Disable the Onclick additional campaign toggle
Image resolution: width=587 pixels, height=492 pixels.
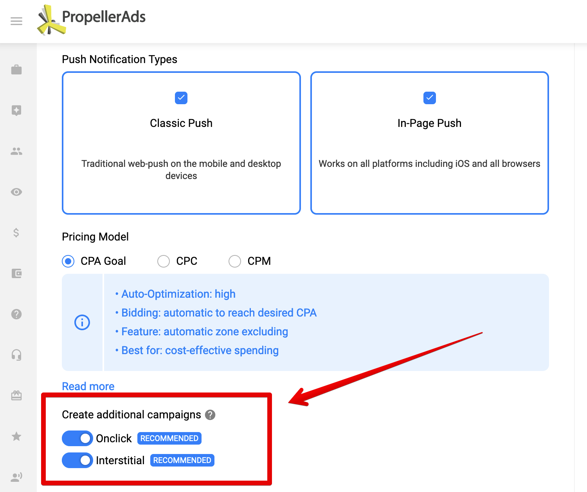point(77,438)
